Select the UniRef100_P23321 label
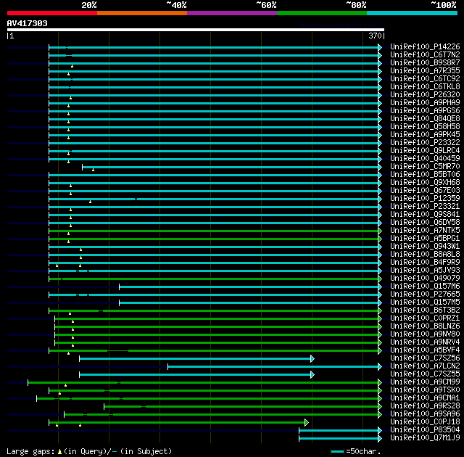 point(425,207)
